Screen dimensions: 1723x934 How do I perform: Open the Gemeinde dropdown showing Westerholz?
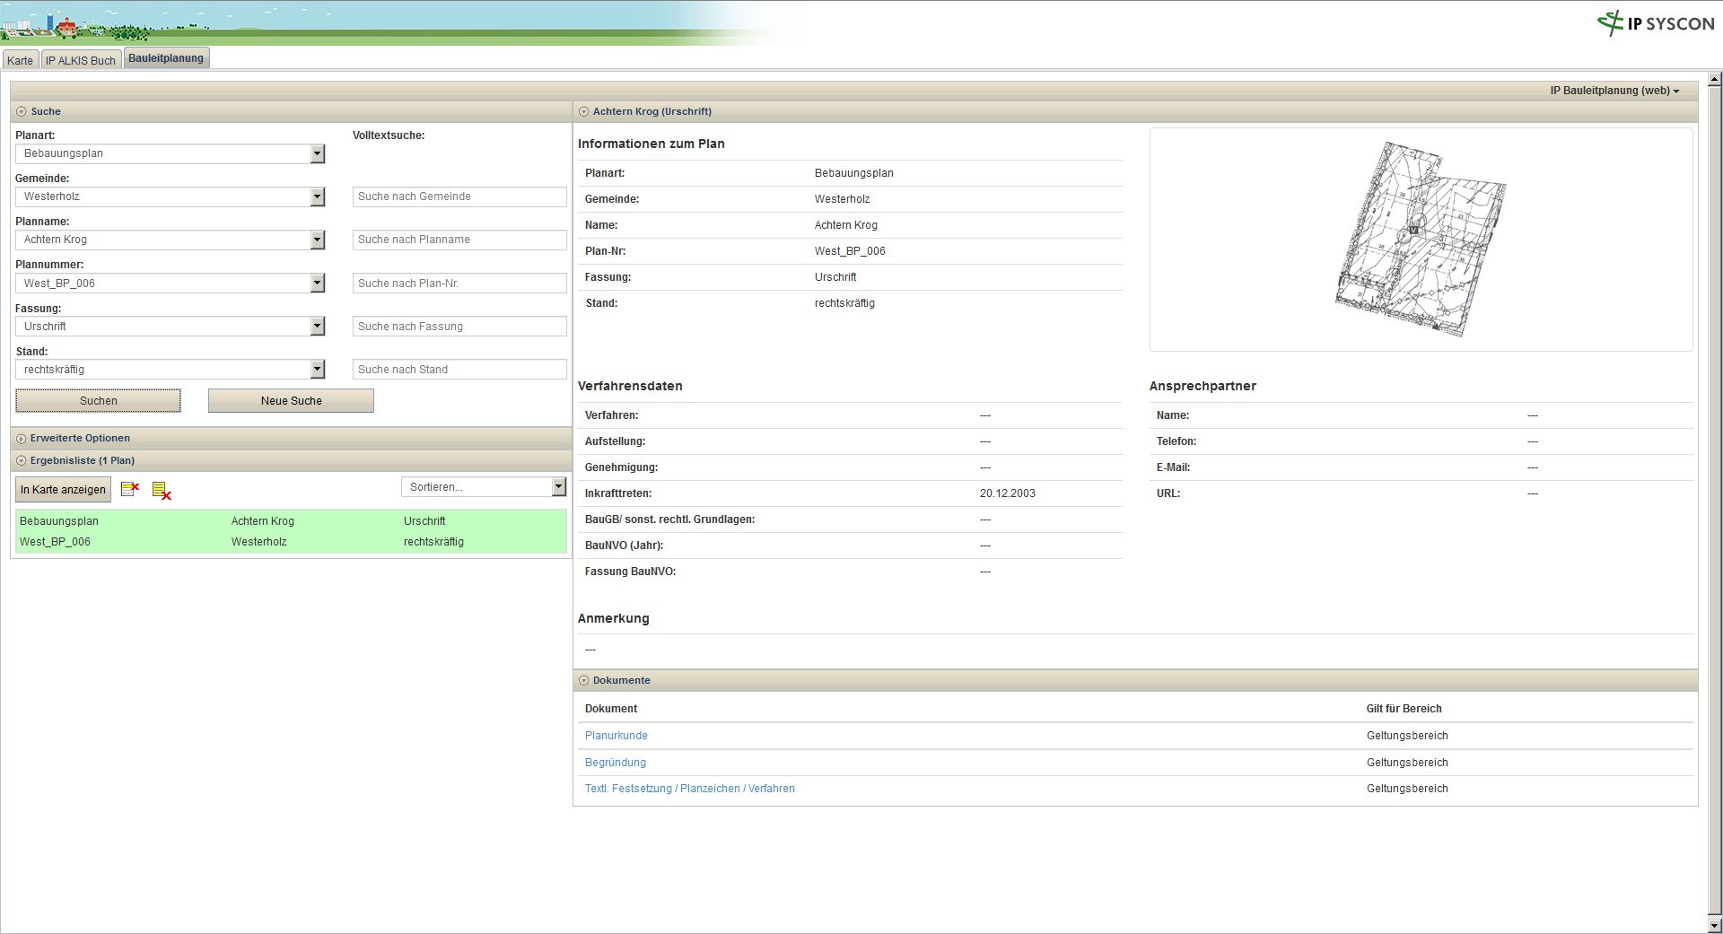(317, 197)
